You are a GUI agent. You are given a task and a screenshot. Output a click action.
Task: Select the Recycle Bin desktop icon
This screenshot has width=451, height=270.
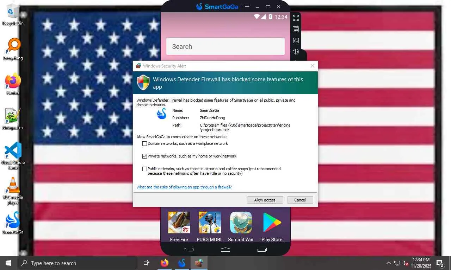tap(13, 15)
